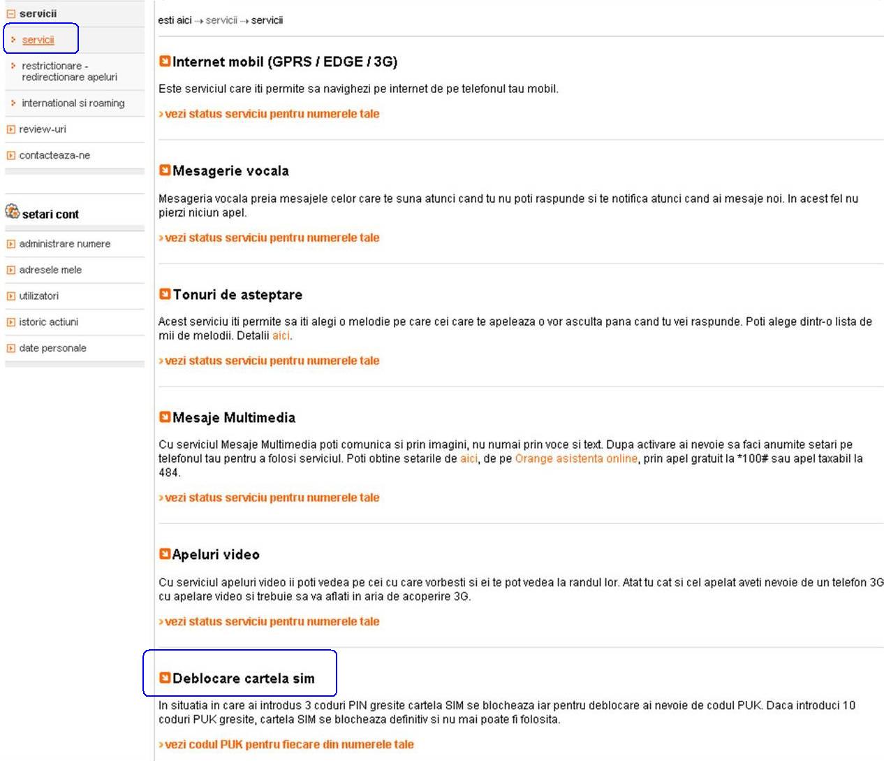
Task: Open istoric actiuni in setari cont
Action: point(48,322)
